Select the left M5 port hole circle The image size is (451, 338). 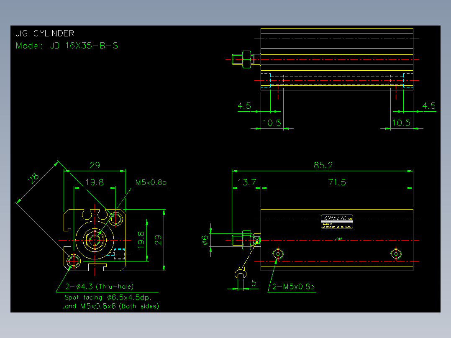pyautogui.click(x=278, y=254)
